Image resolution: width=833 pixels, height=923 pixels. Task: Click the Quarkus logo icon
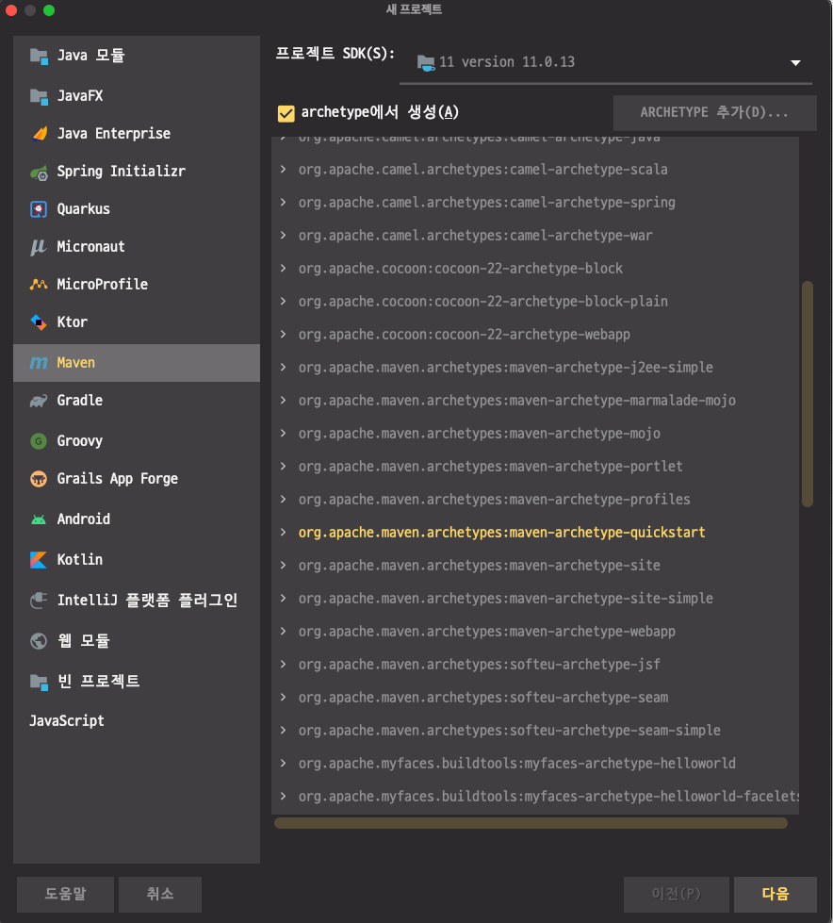39,209
